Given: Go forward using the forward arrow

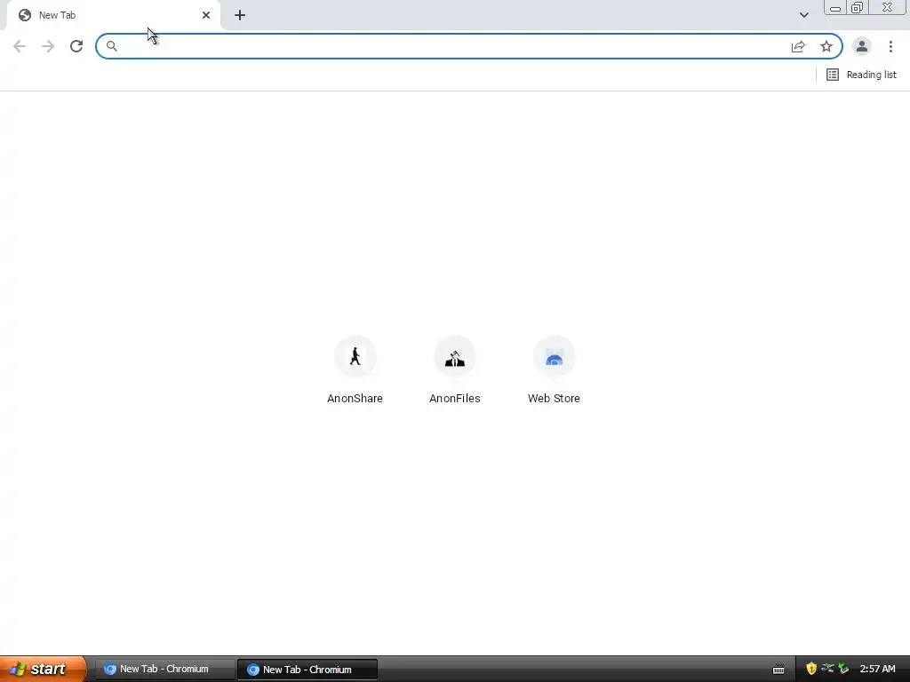Looking at the screenshot, I should click(48, 46).
